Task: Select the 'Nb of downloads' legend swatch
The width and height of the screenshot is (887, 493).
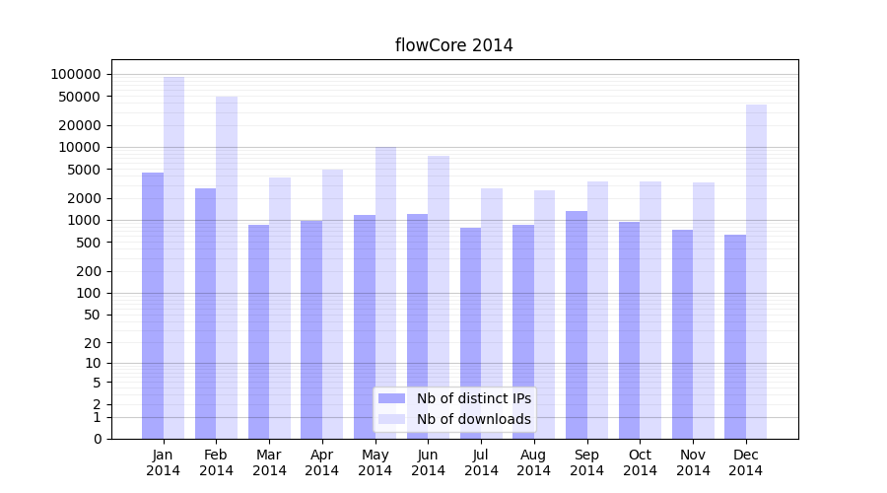Action: 391,419
